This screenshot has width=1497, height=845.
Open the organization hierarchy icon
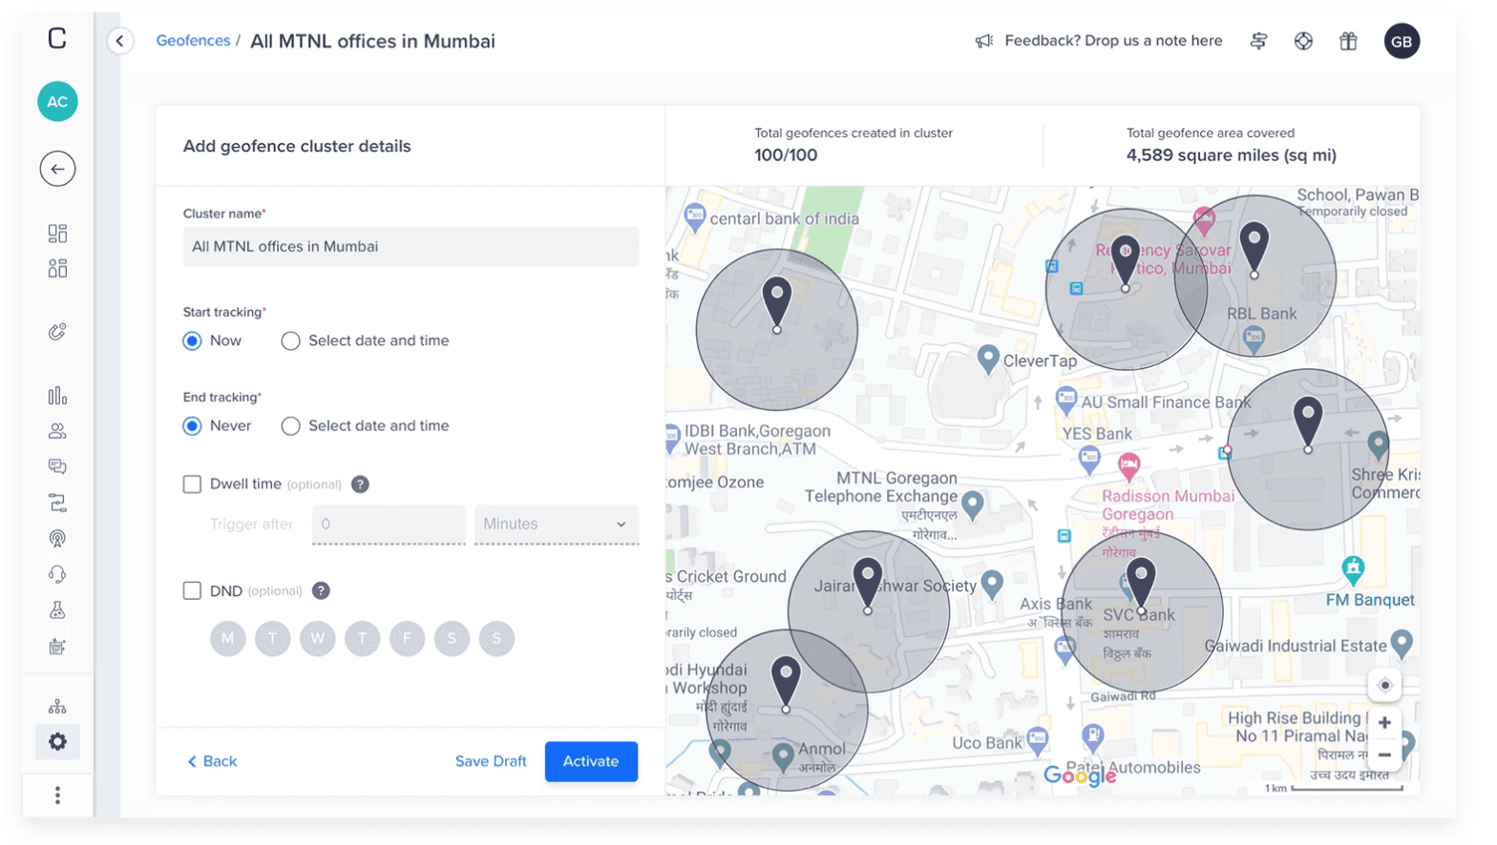click(57, 706)
